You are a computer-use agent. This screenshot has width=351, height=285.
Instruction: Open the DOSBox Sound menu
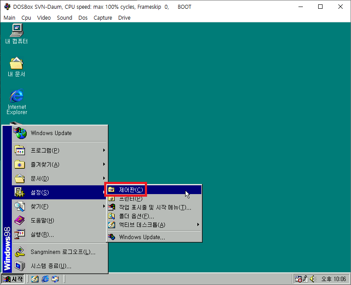pyautogui.click(x=64, y=17)
